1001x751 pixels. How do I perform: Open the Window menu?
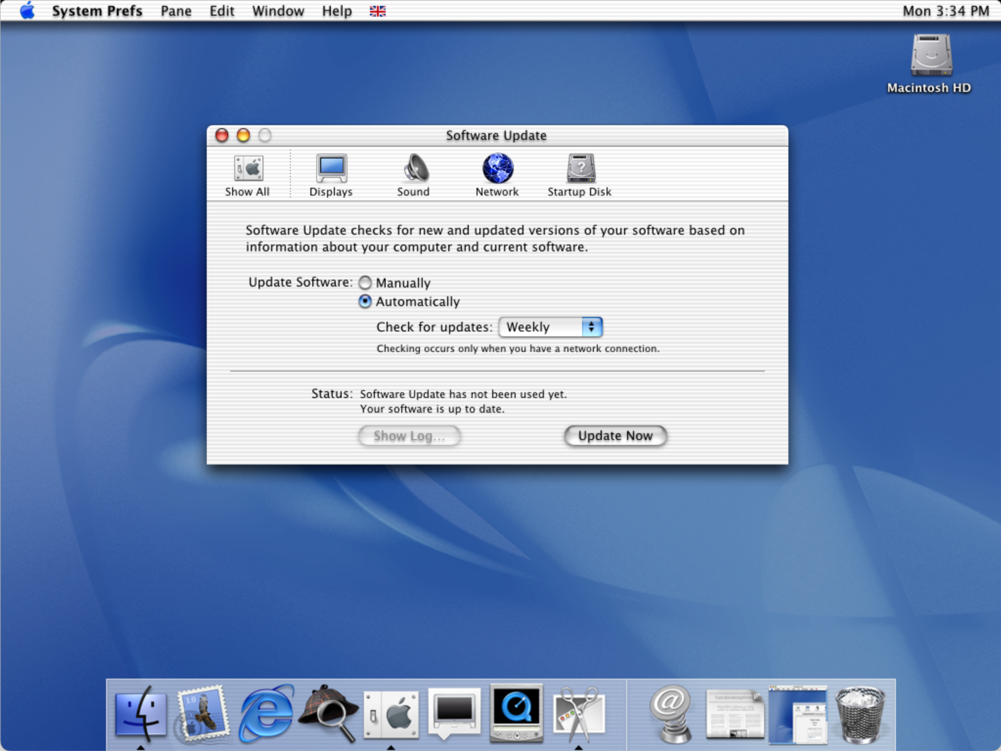(x=278, y=11)
